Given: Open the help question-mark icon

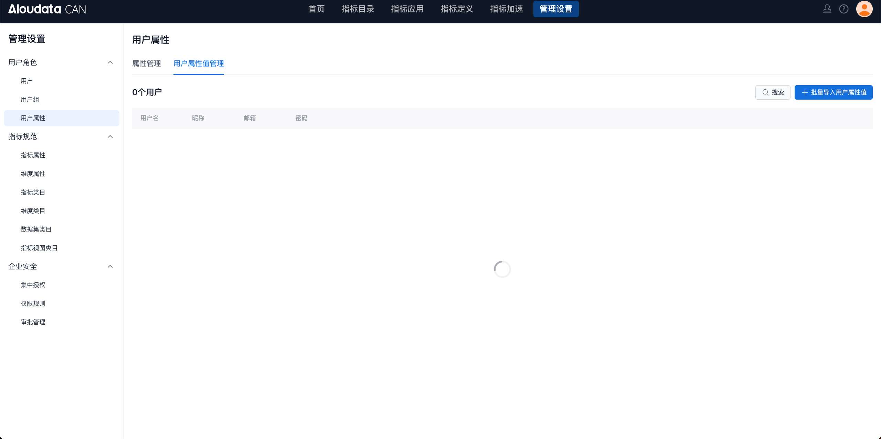Looking at the screenshot, I should coord(843,9).
